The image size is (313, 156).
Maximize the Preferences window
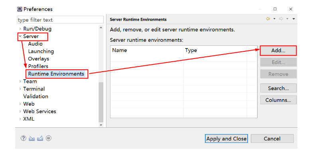point(275,9)
